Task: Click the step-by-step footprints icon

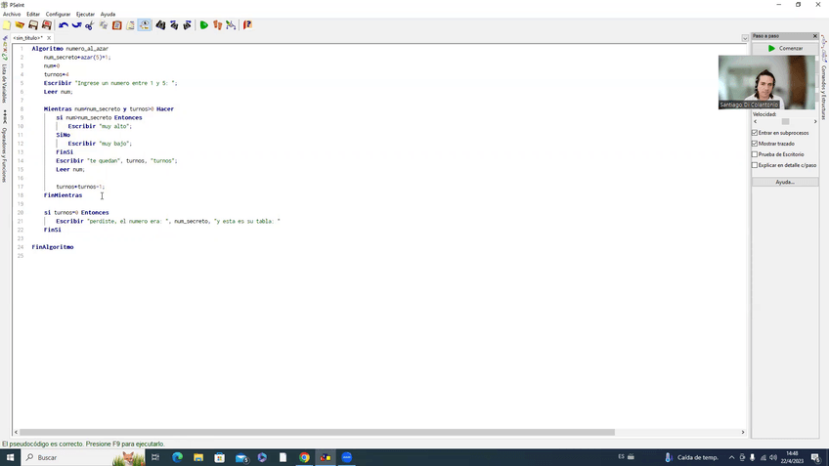Action: pos(217,25)
